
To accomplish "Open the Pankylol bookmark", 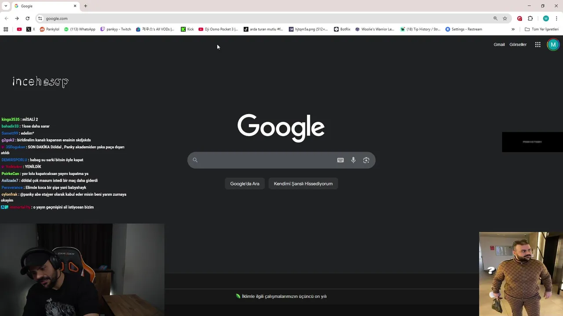I will point(49,29).
